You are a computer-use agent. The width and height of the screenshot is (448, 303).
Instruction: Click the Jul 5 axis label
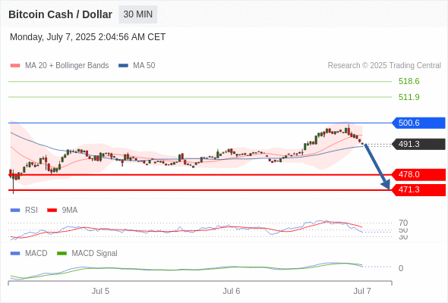[100, 291]
